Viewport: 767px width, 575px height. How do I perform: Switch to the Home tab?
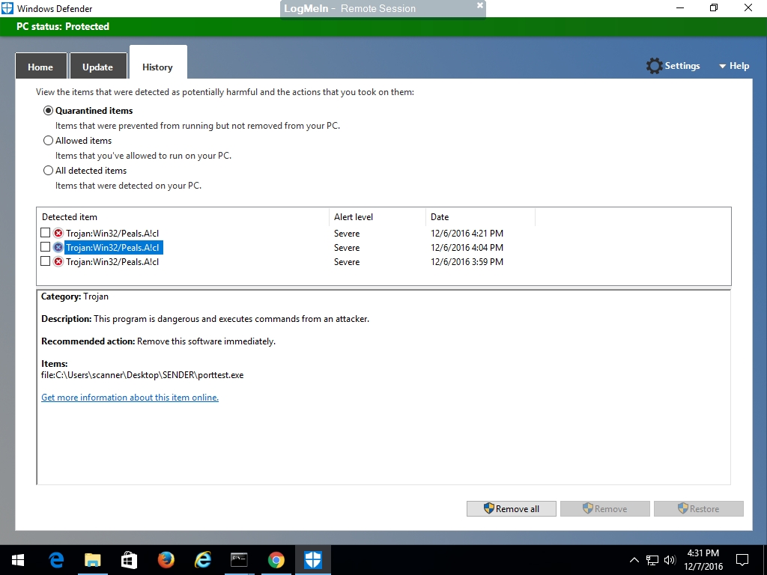coord(40,67)
